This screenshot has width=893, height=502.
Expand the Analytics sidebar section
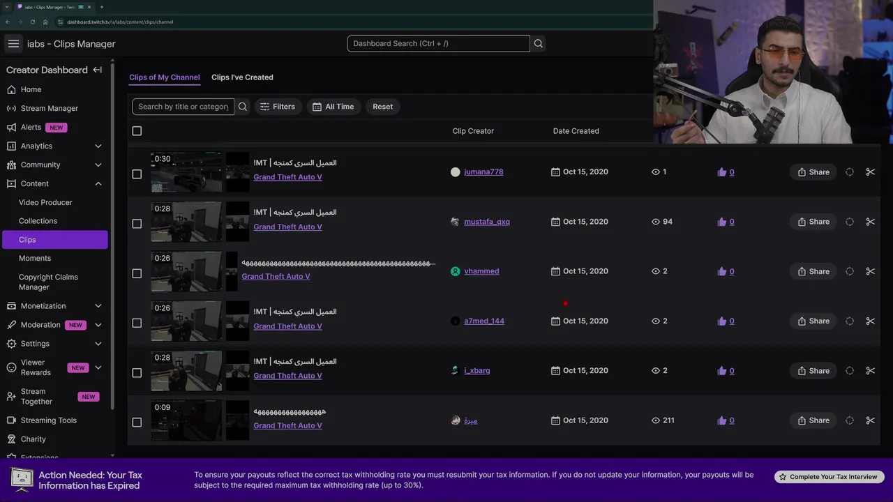[98, 146]
